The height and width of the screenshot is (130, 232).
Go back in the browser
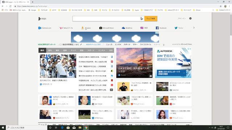coord(3,6)
